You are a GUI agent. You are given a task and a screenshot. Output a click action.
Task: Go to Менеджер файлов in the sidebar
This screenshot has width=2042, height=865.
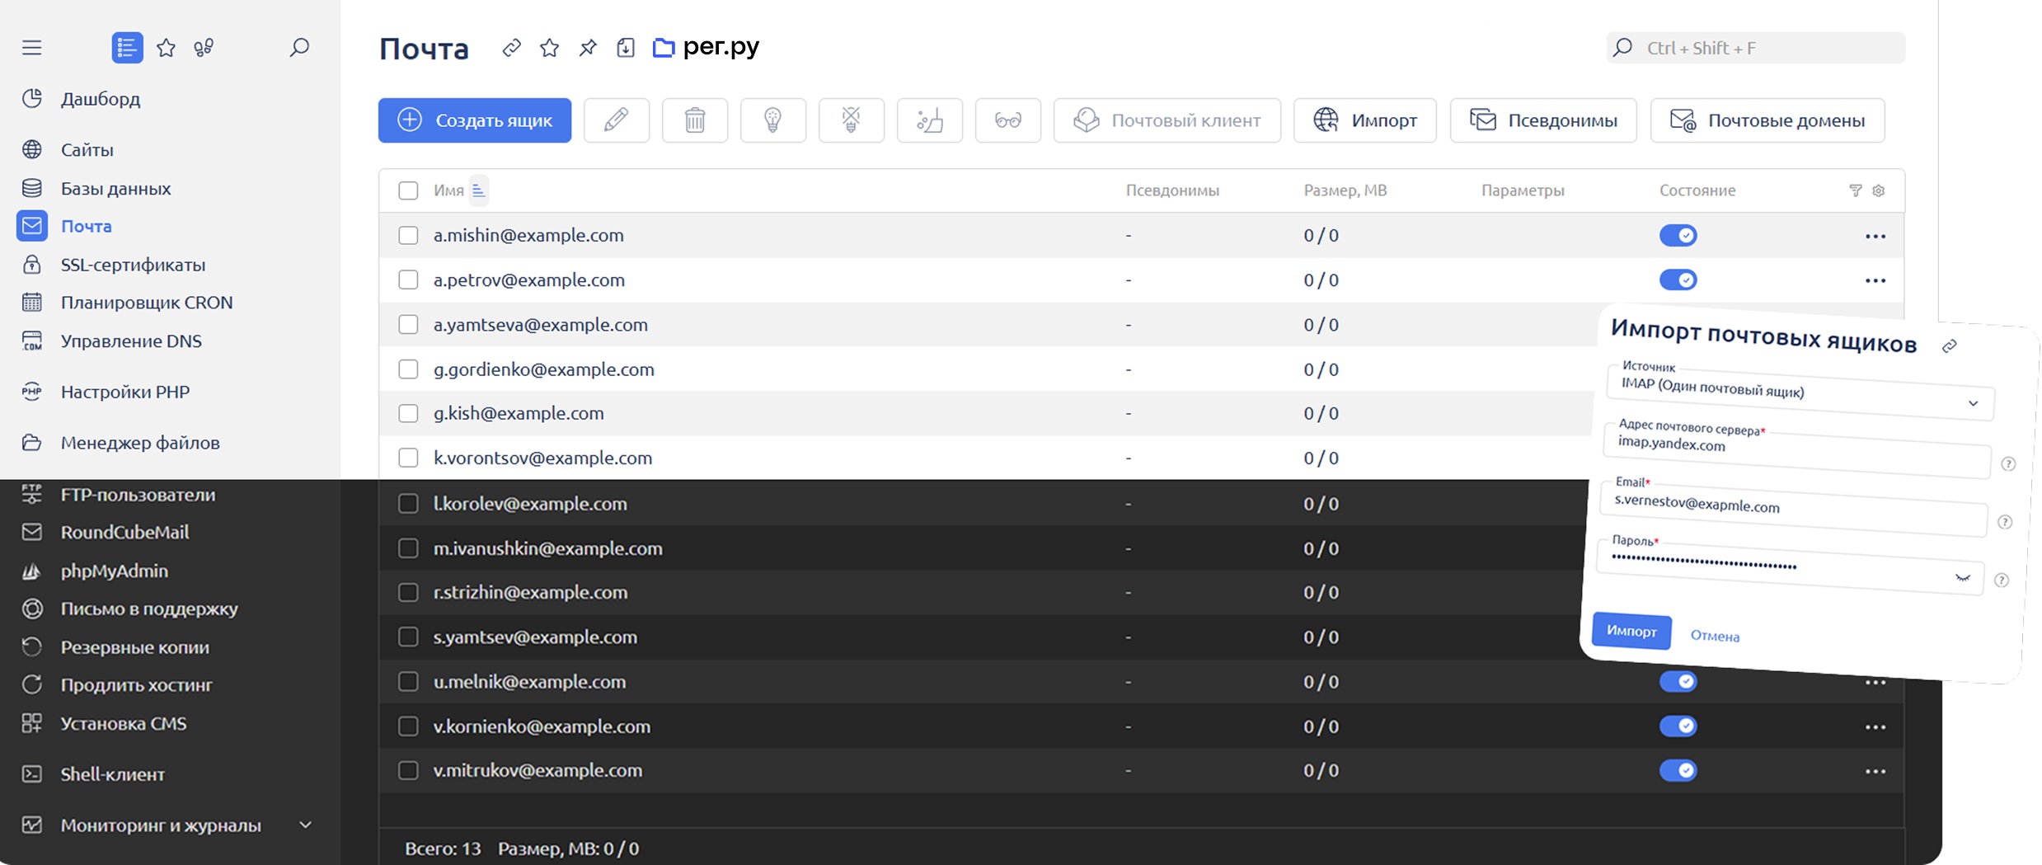[x=140, y=443]
